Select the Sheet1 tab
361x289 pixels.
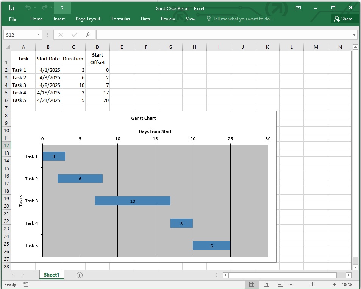click(52, 275)
